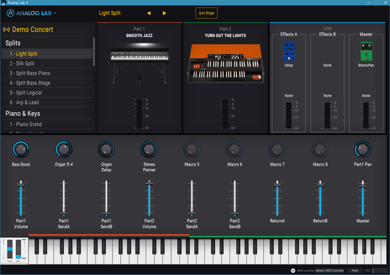Open the Turn Out The Lights organ image
Viewport: 390px width, 275px height.
(225, 63)
